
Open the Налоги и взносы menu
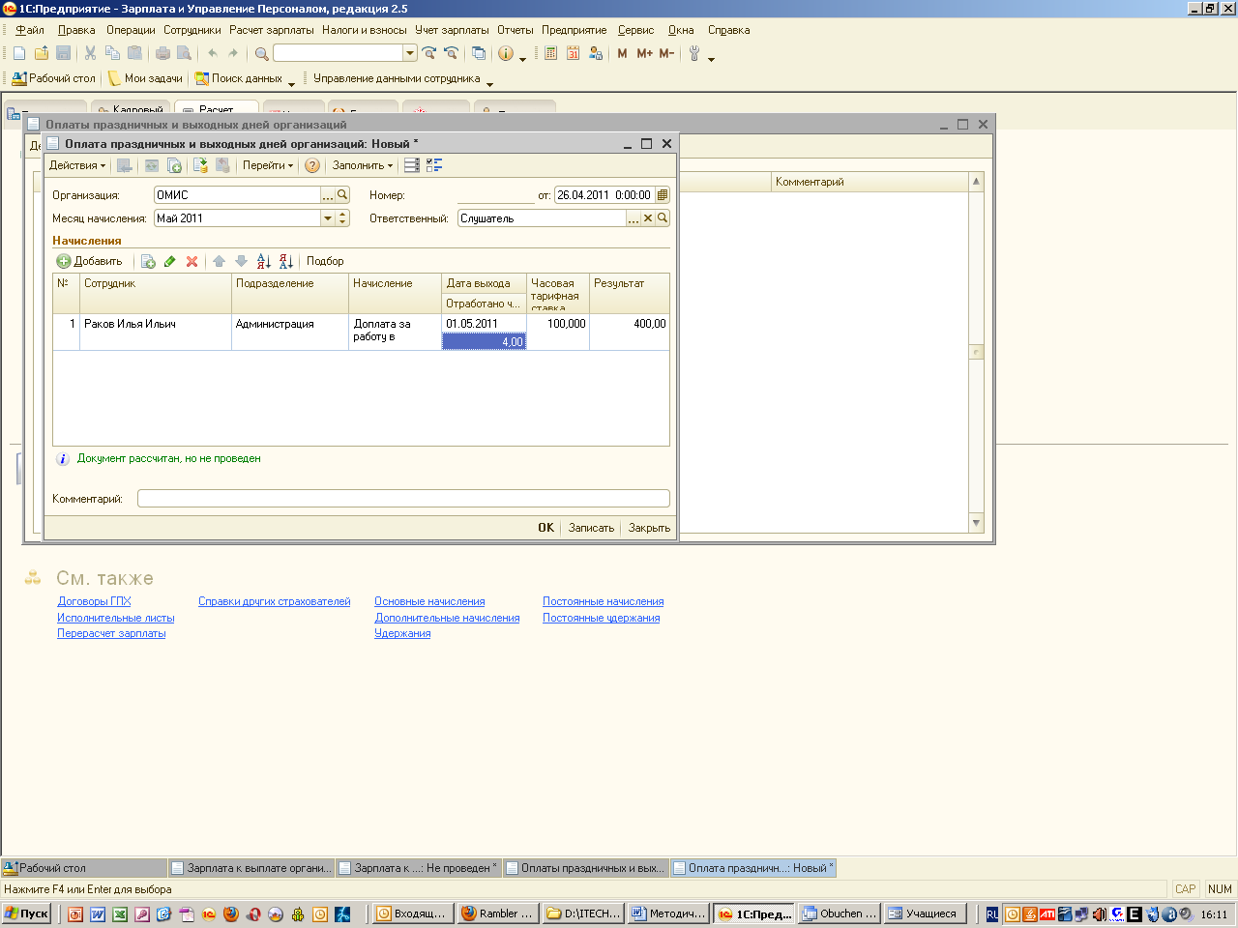pyautogui.click(x=364, y=30)
